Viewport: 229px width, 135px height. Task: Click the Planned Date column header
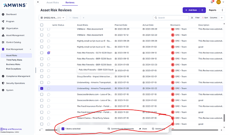click(121, 25)
